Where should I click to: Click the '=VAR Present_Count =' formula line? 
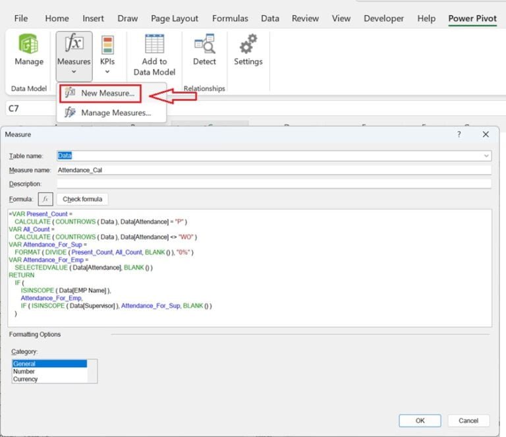tap(41, 214)
